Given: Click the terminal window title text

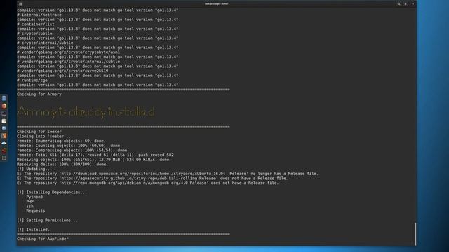Looking at the screenshot, I should pos(217,3).
